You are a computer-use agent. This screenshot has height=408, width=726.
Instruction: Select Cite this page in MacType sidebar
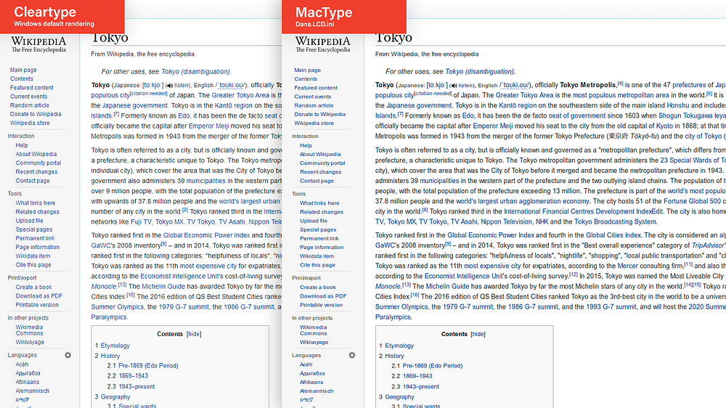pyautogui.click(x=317, y=265)
